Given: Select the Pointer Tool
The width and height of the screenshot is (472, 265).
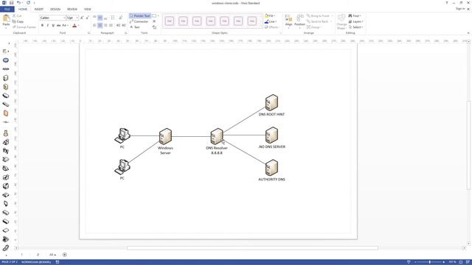Looking at the screenshot, I should click(x=140, y=15).
